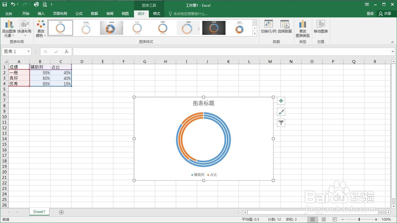This screenshot has width=397, height=223.
Task: Click the chart styles brush button
Action: coord(281,112)
